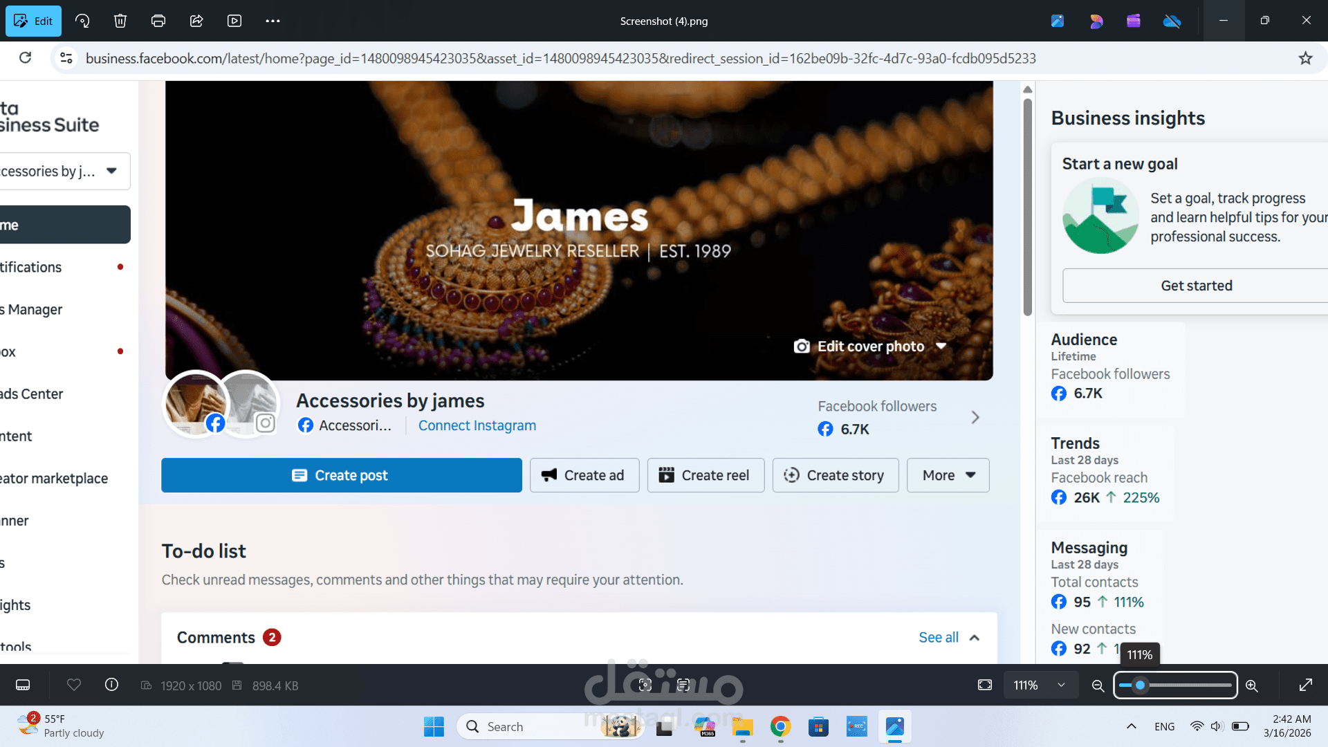
Task: Share the screenshot using the share icon
Action: click(x=196, y=21)
